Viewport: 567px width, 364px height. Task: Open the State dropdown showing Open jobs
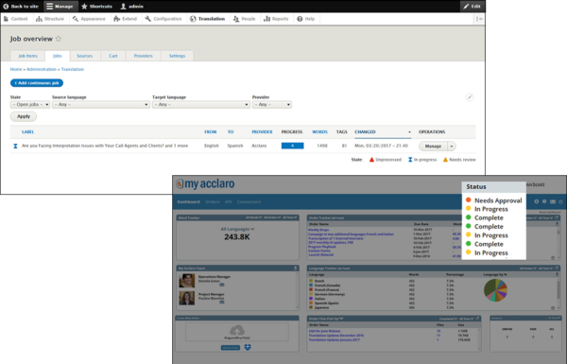point(30,105)
